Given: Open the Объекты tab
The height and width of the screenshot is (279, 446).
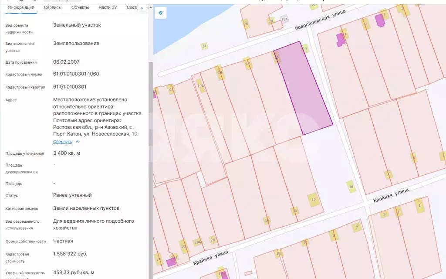Looking at the screenshot, I should [80, 7].
